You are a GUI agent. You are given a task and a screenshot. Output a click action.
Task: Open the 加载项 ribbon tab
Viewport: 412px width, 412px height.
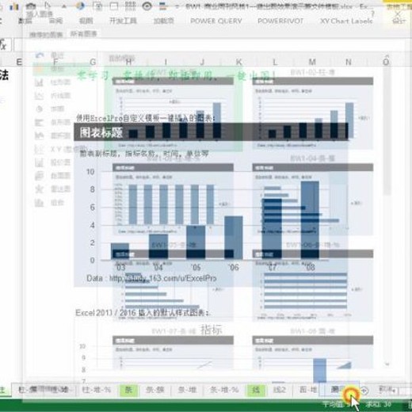[164, 21]
